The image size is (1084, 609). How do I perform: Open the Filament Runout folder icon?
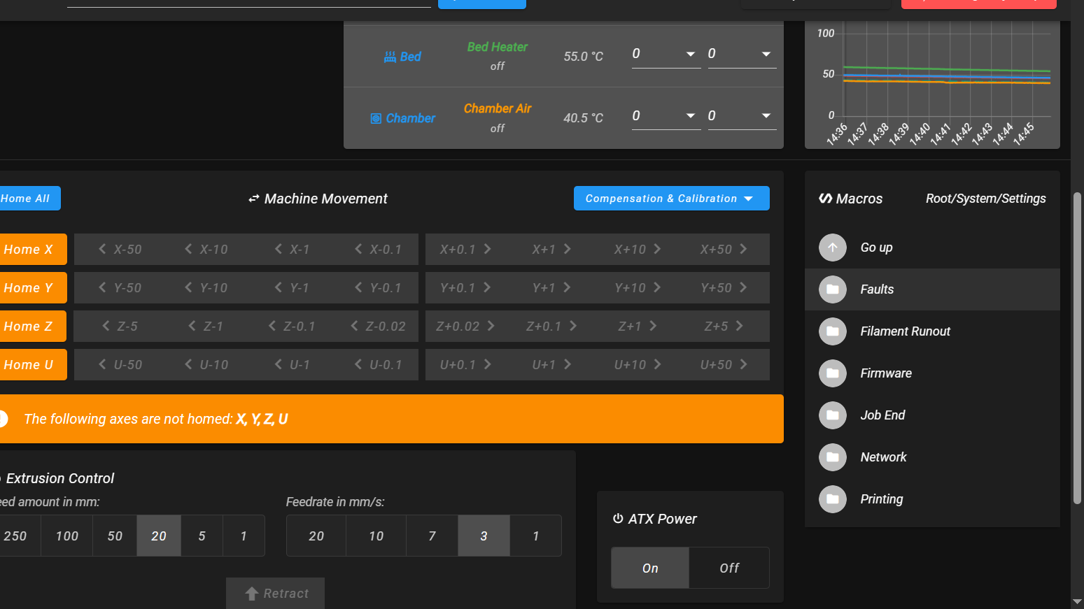(833, 331)
